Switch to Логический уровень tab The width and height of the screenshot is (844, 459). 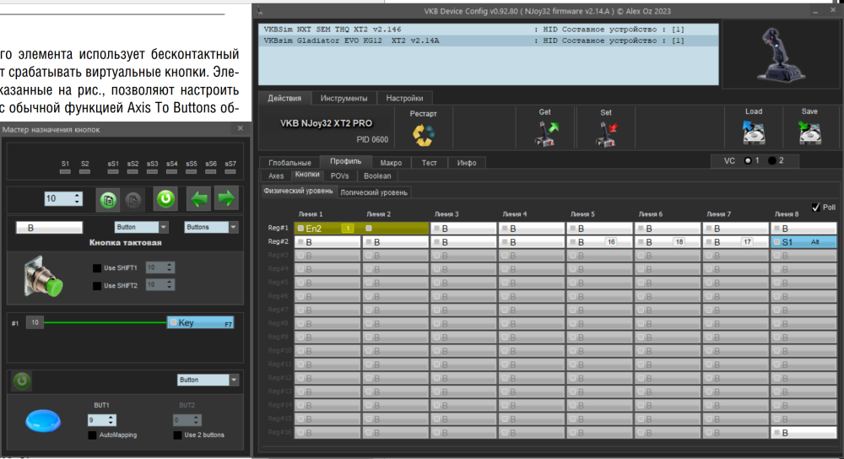click(x=374, y=192)
